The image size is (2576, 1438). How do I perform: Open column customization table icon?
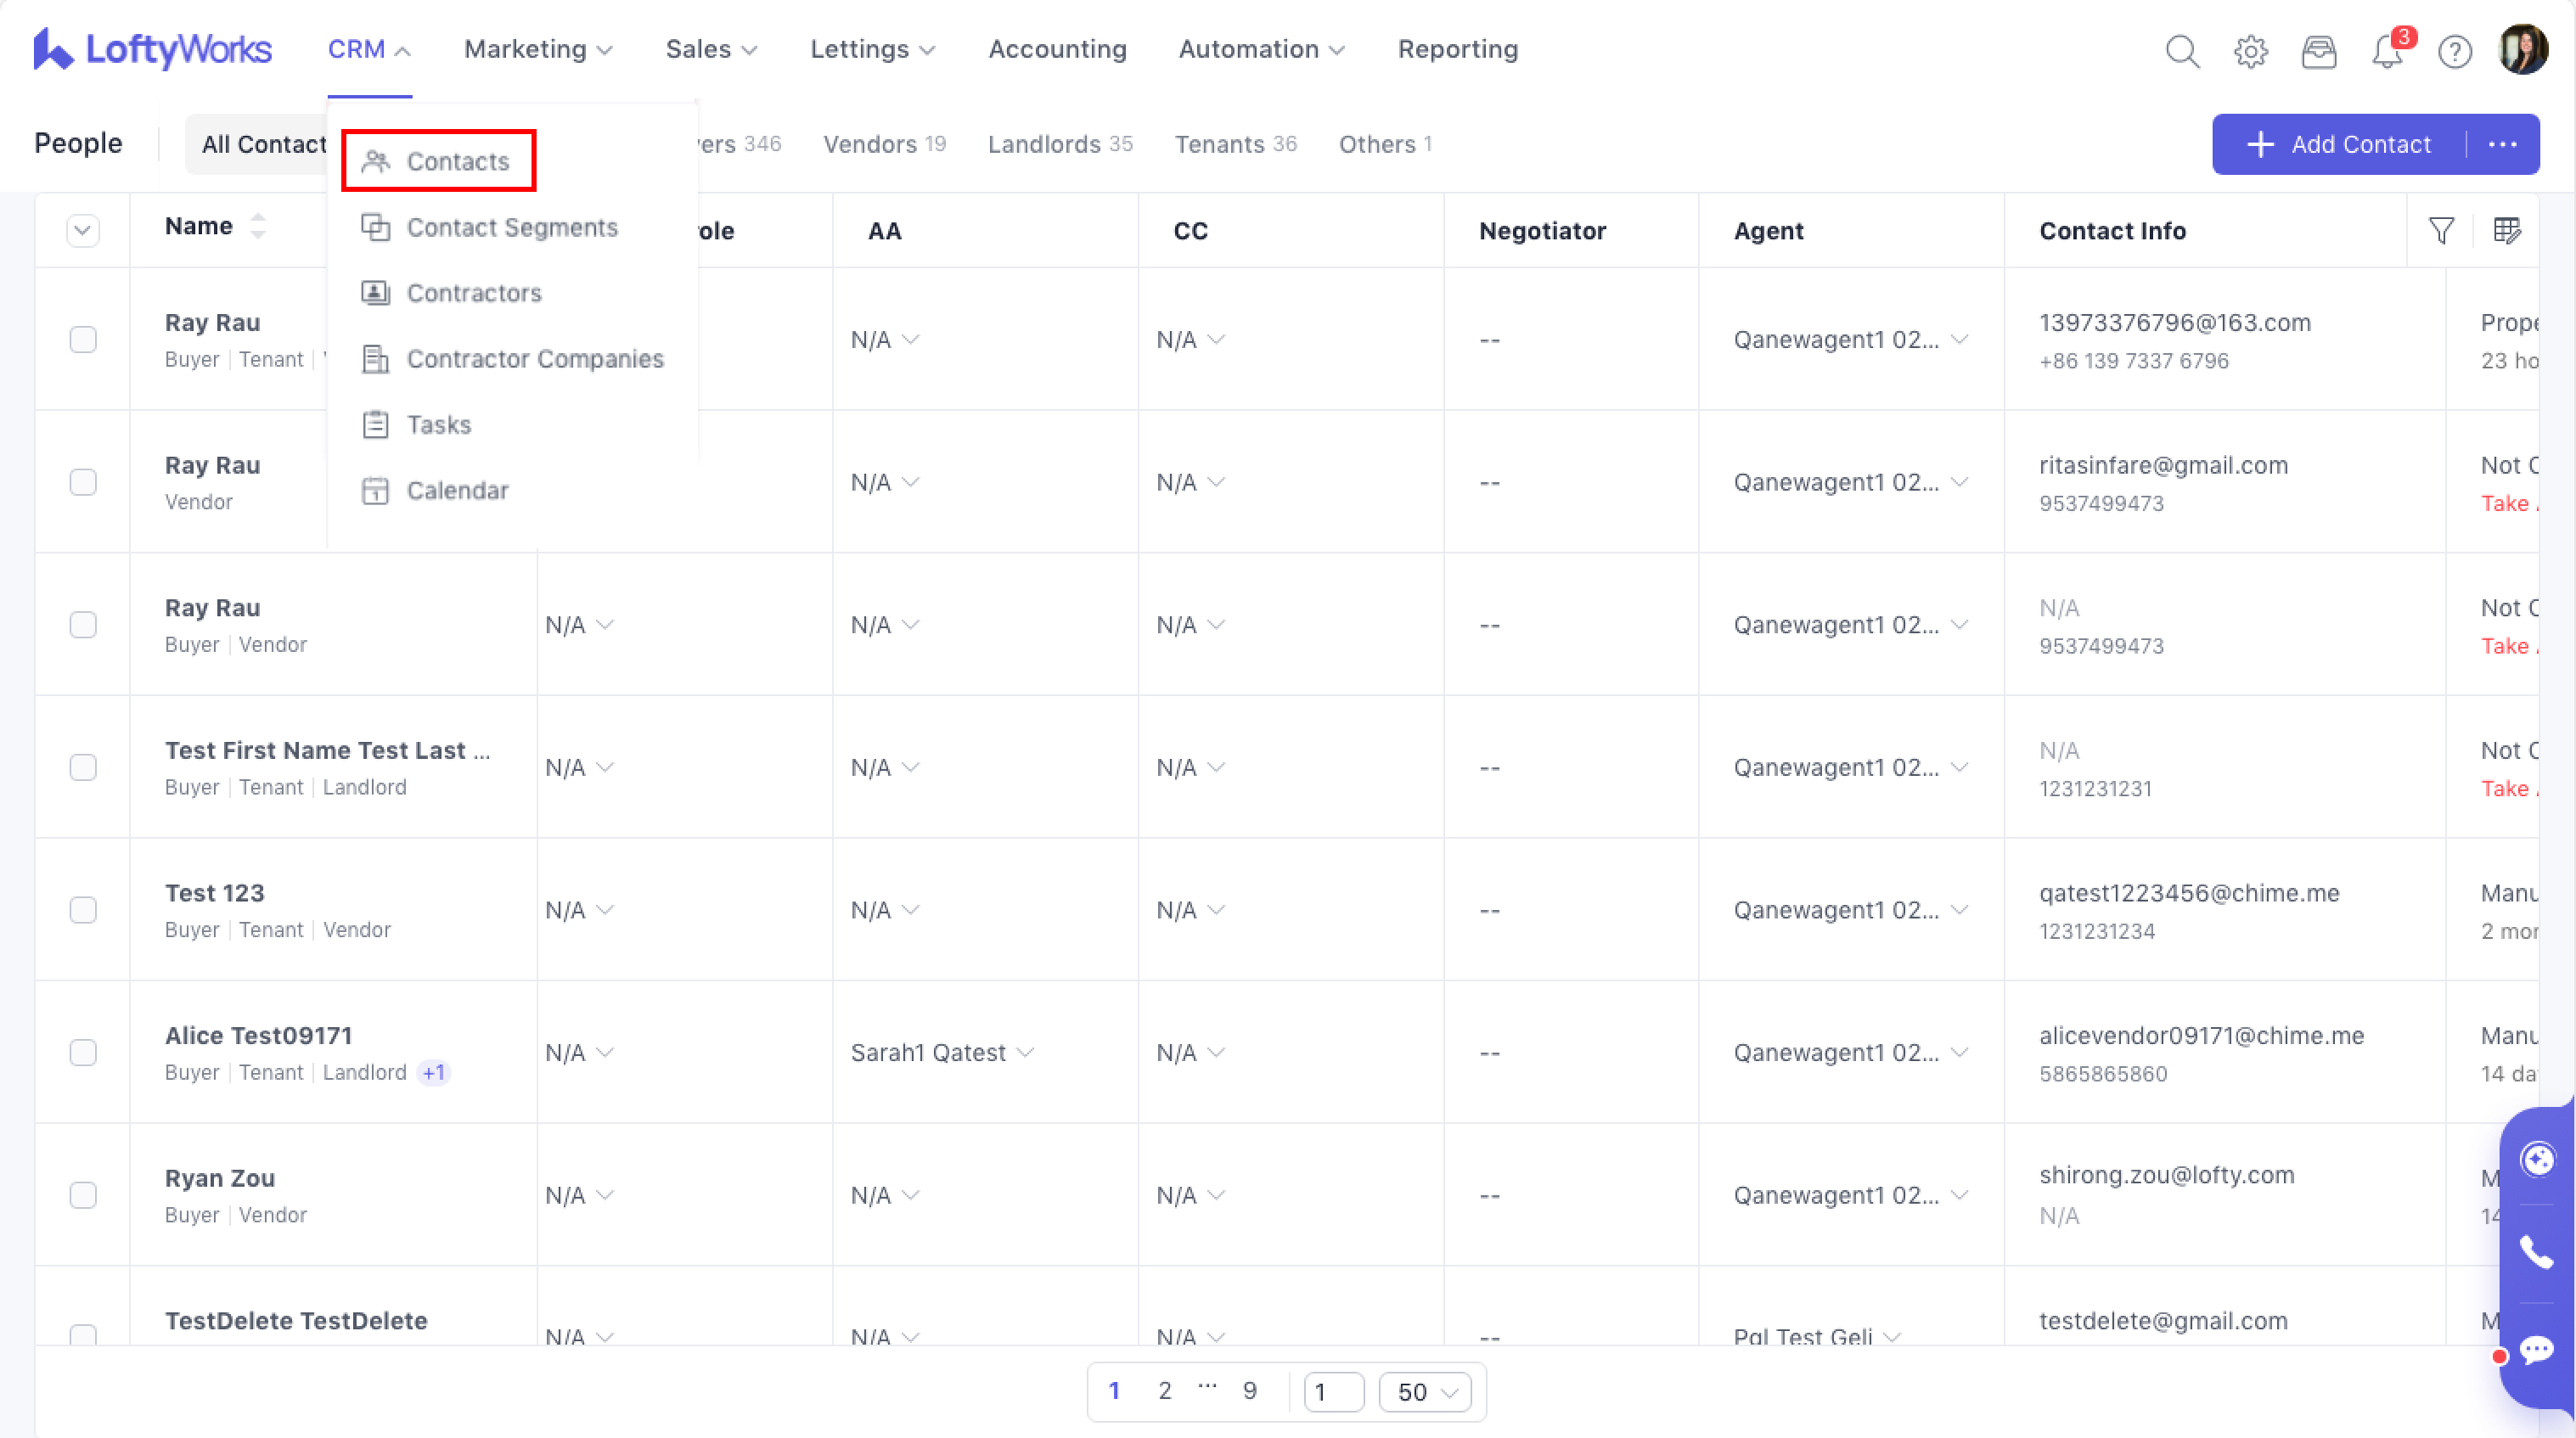click(2507, 231)
